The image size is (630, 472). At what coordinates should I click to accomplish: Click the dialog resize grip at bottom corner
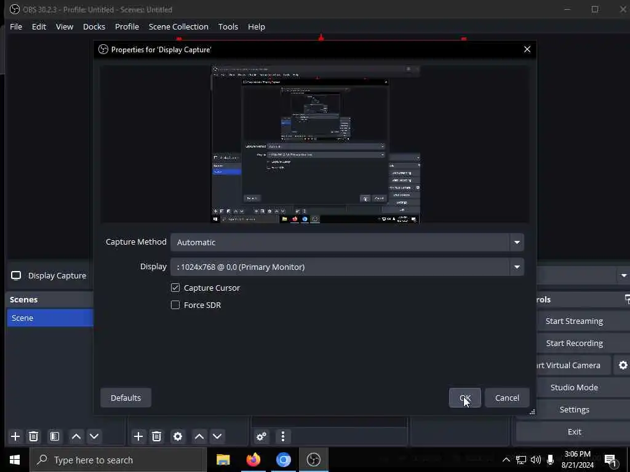coord(532,411)
